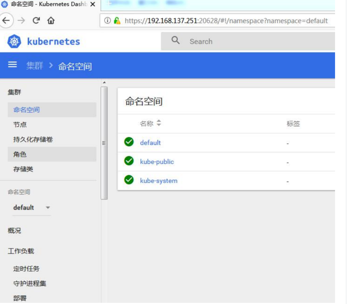This screenshot has width=347, height=304.
Task: Click the 命名空间 selector label in sidebar
Action: 19,192
